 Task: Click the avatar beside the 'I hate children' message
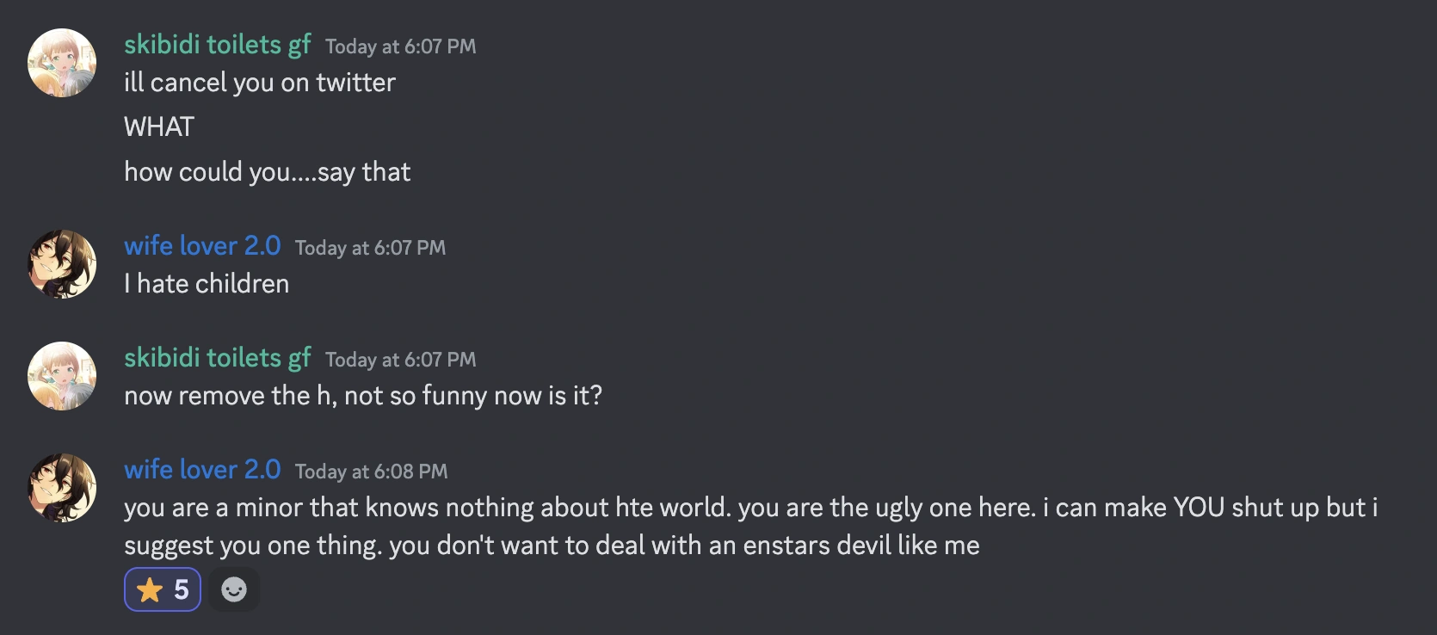click(61, 263)
